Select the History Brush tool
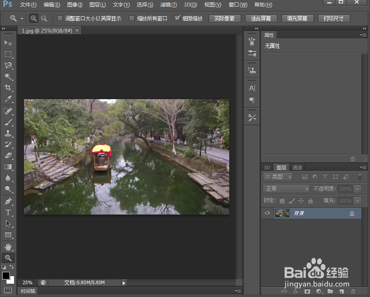Screen dimensions: 370x297 coord(8,144)
